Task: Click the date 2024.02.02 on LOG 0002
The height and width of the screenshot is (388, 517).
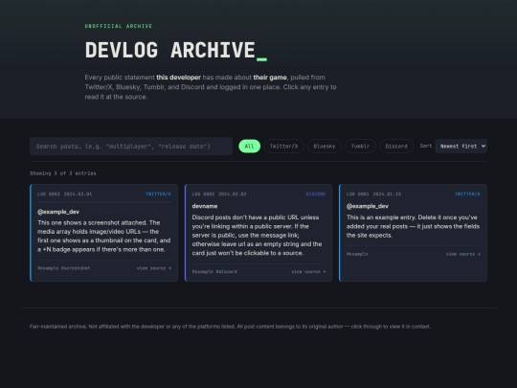Action: (x=233, y=194)
